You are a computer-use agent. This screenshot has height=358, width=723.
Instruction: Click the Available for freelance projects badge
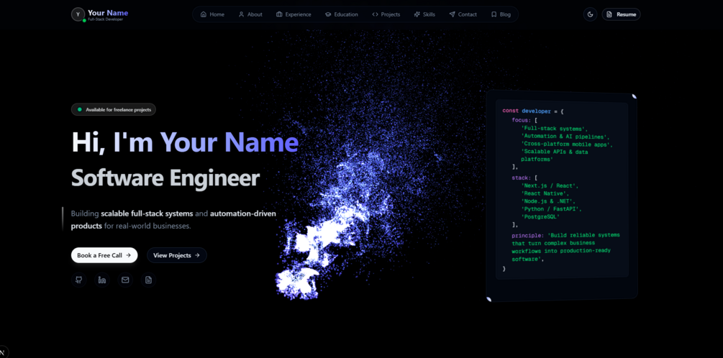point(114,110)
